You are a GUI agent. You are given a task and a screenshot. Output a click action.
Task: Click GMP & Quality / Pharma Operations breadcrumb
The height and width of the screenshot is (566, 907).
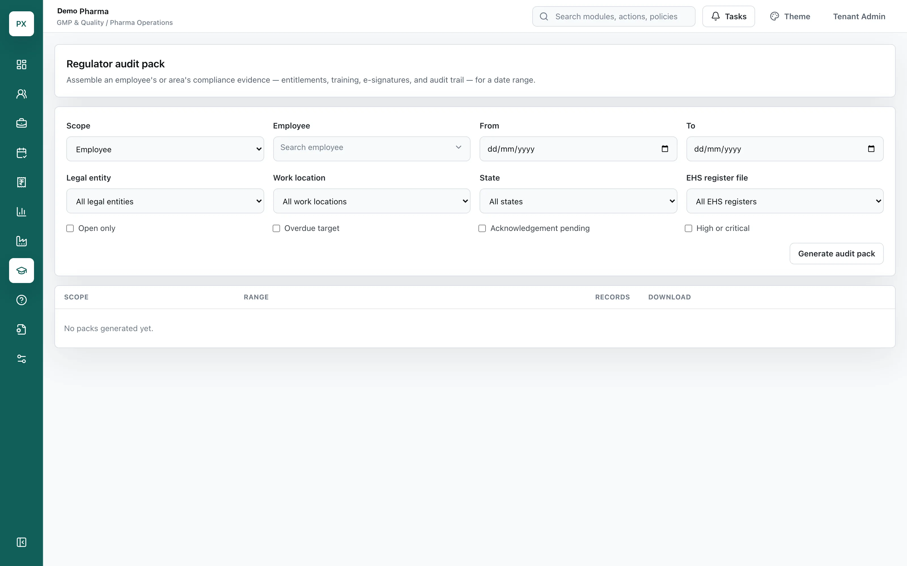coord(115,22)
